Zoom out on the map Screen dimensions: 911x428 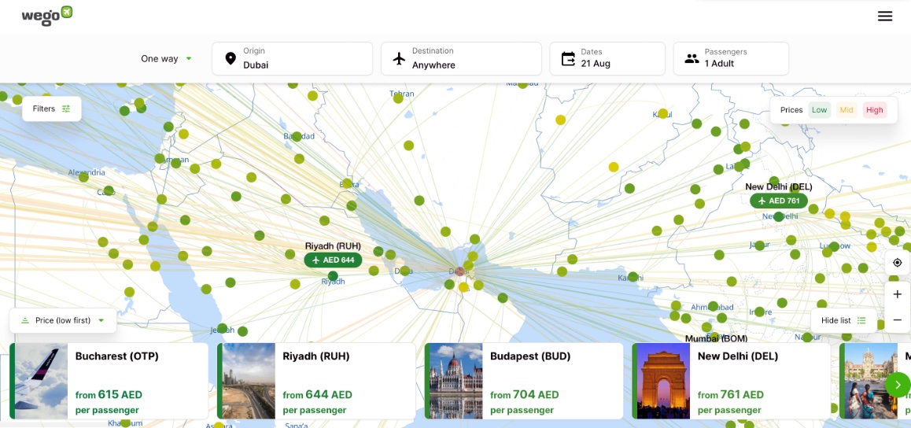pos(898,320)
